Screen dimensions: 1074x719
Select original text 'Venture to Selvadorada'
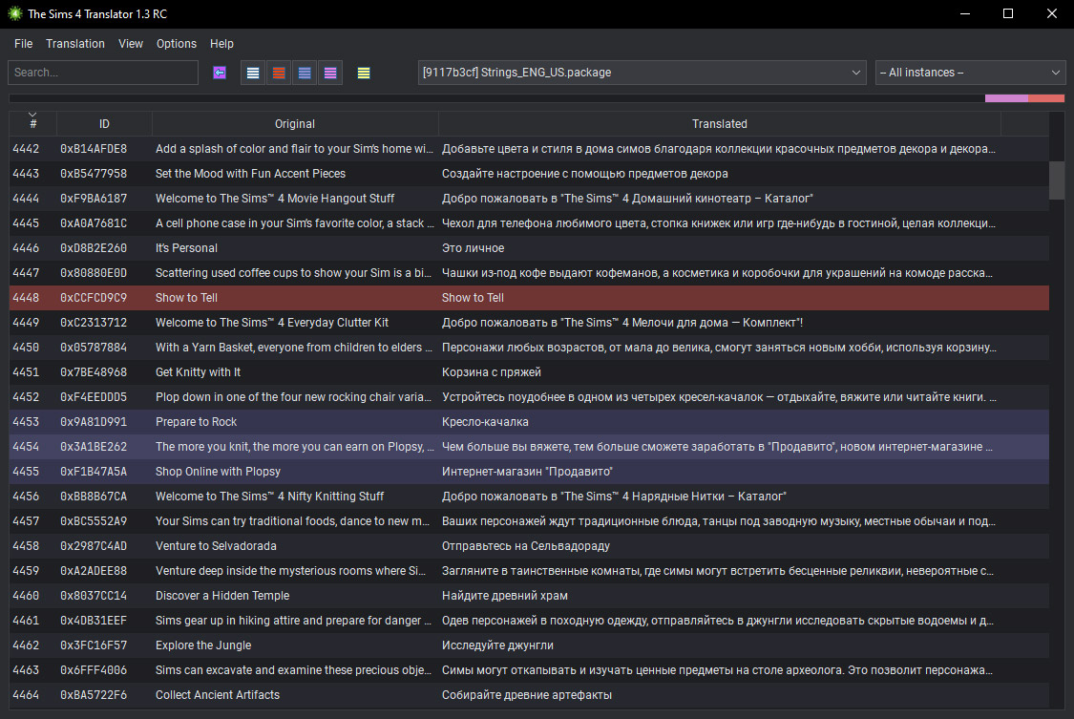click(x=216, y=546)
